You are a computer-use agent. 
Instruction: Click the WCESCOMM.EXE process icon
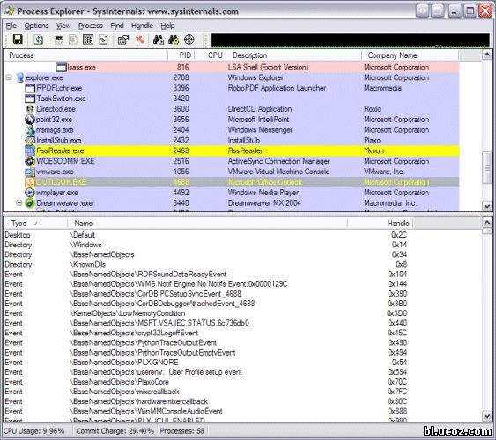click(x=30, y=161)
